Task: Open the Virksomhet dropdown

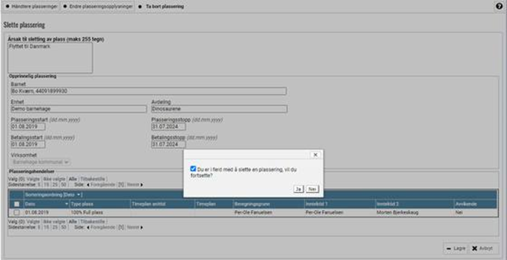Action: click(x=41, y=162)
